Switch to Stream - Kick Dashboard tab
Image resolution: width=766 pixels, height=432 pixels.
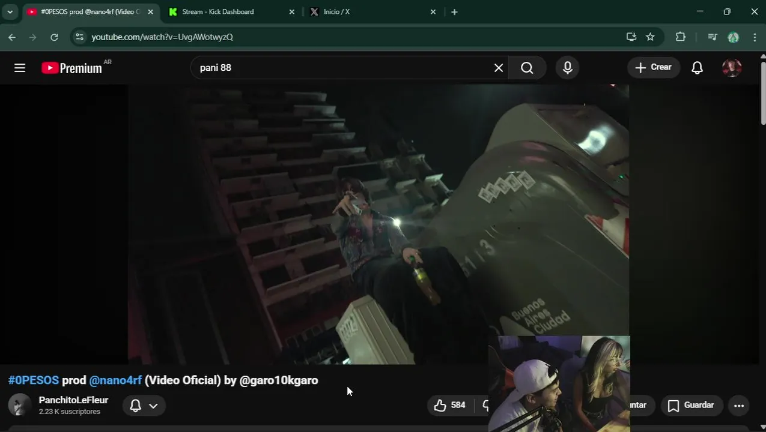coord(231,12)
